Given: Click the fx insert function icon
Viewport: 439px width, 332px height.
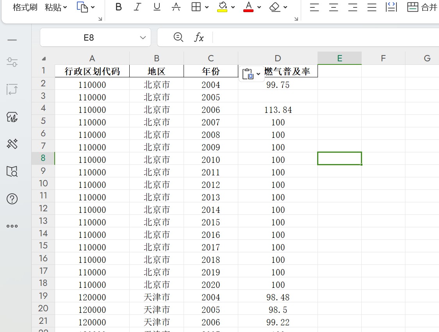Looking at the screenshot, I should pos(199,37).
